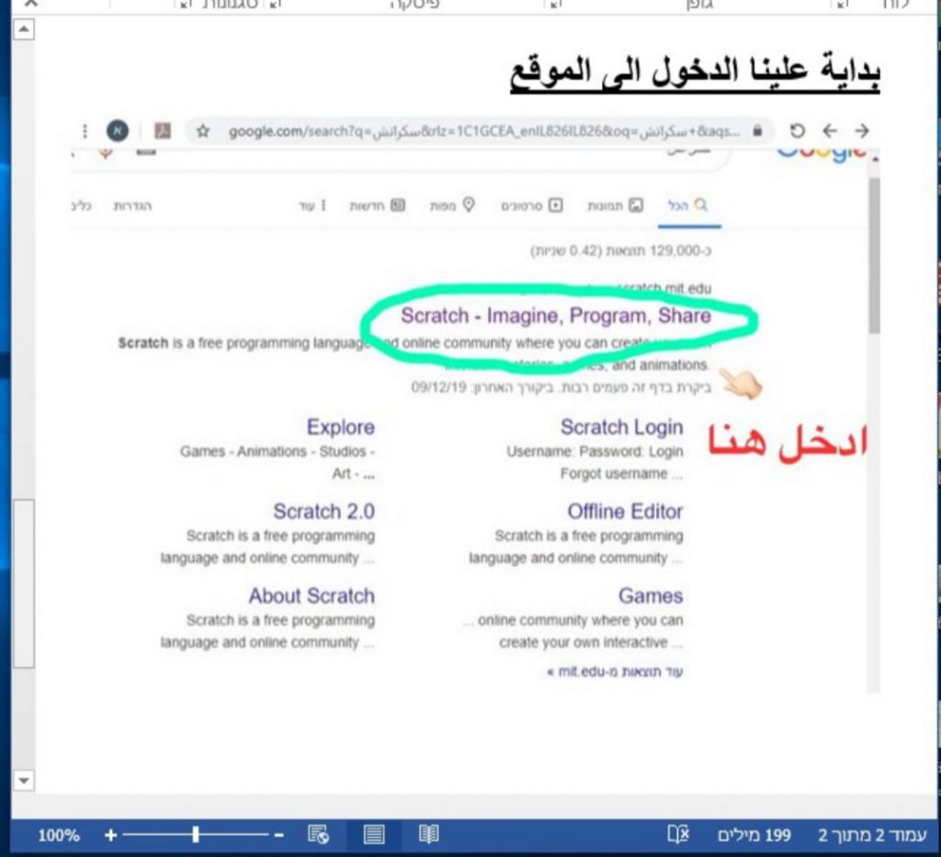Image resolution: width=941 pixels, height=857 pixels.
Task: Open Chrome's three-dot menu
Action: (85, 130)
